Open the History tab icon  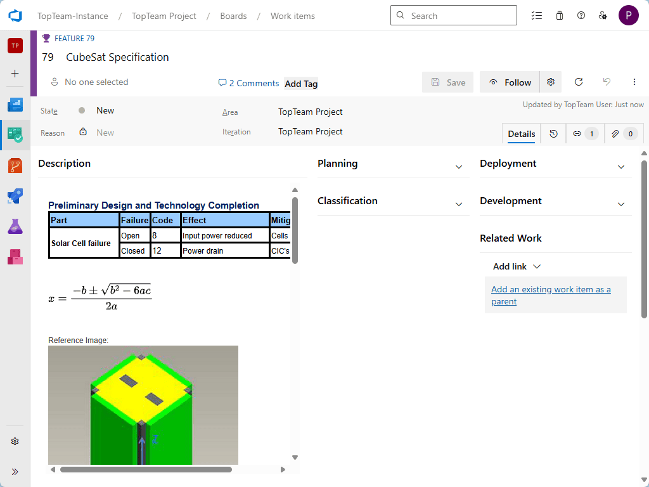tap(553, 134)
